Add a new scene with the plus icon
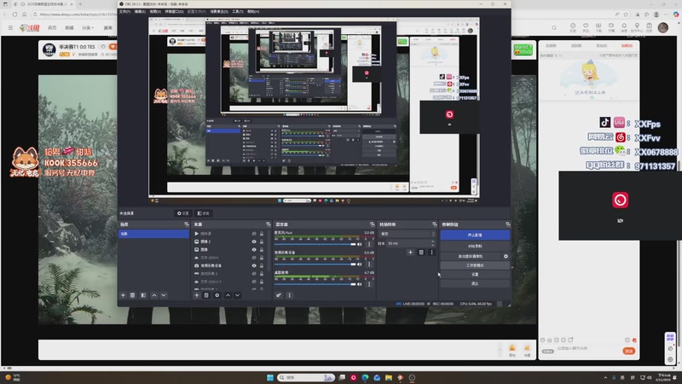Image resolution: width=682 pixels, height=384 pixels. click(123, 295)
